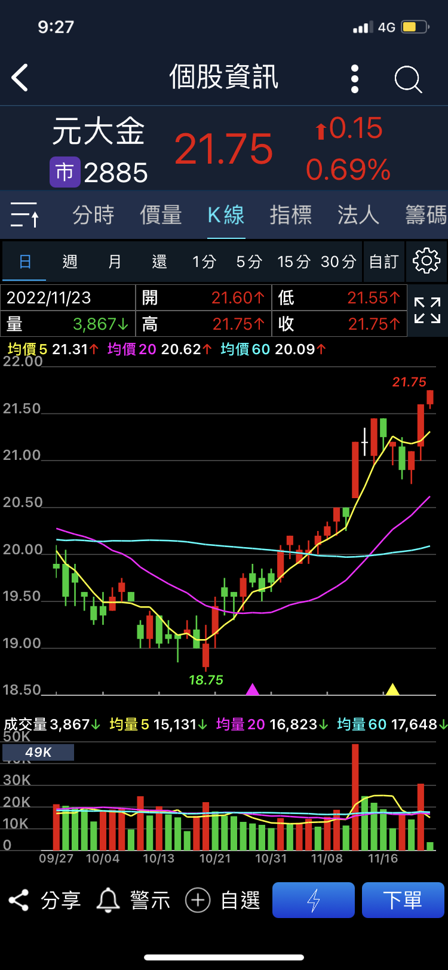448x970 pixels.
Task: Tap the 18.75 low price annotation on chart
Action: (x=206, y=680)
